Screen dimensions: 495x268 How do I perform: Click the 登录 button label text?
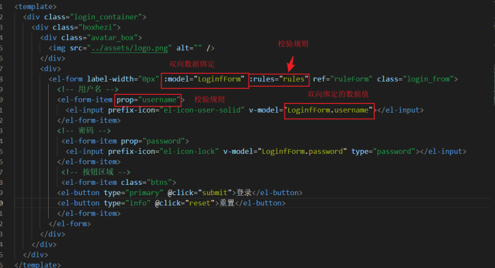tap(244, 193)
